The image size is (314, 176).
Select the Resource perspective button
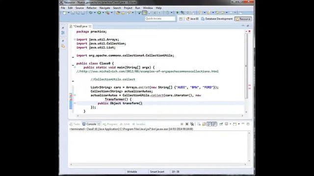coord(243,19)
